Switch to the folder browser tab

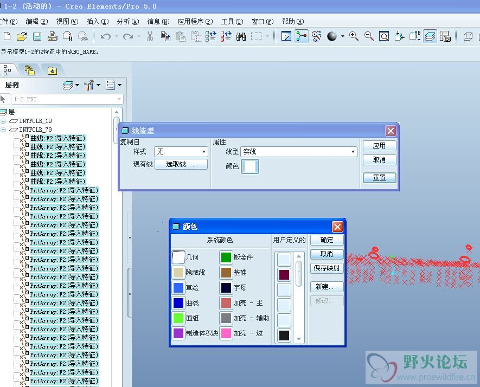pyautogui.click(x=30, y=70)
